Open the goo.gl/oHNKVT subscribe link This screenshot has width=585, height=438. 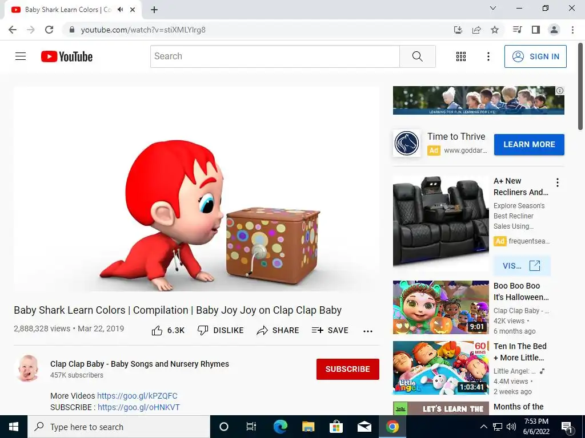point(139,407)
